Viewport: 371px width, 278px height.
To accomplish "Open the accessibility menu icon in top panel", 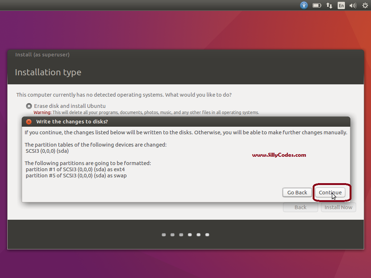I will click(x=304, y=5).
